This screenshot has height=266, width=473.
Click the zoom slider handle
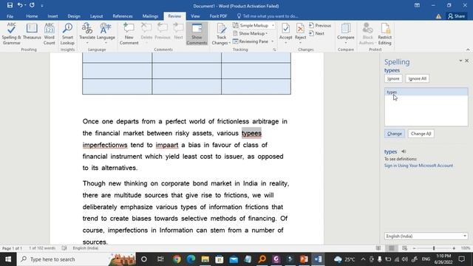tap(434, 248)
